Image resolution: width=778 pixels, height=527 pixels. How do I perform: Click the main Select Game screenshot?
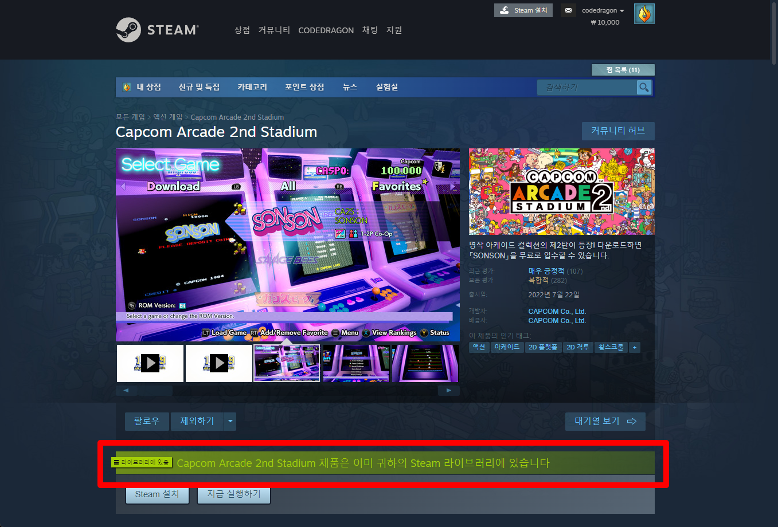288,245
